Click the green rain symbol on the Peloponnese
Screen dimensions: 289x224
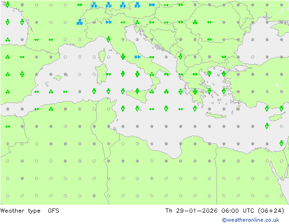195,91
